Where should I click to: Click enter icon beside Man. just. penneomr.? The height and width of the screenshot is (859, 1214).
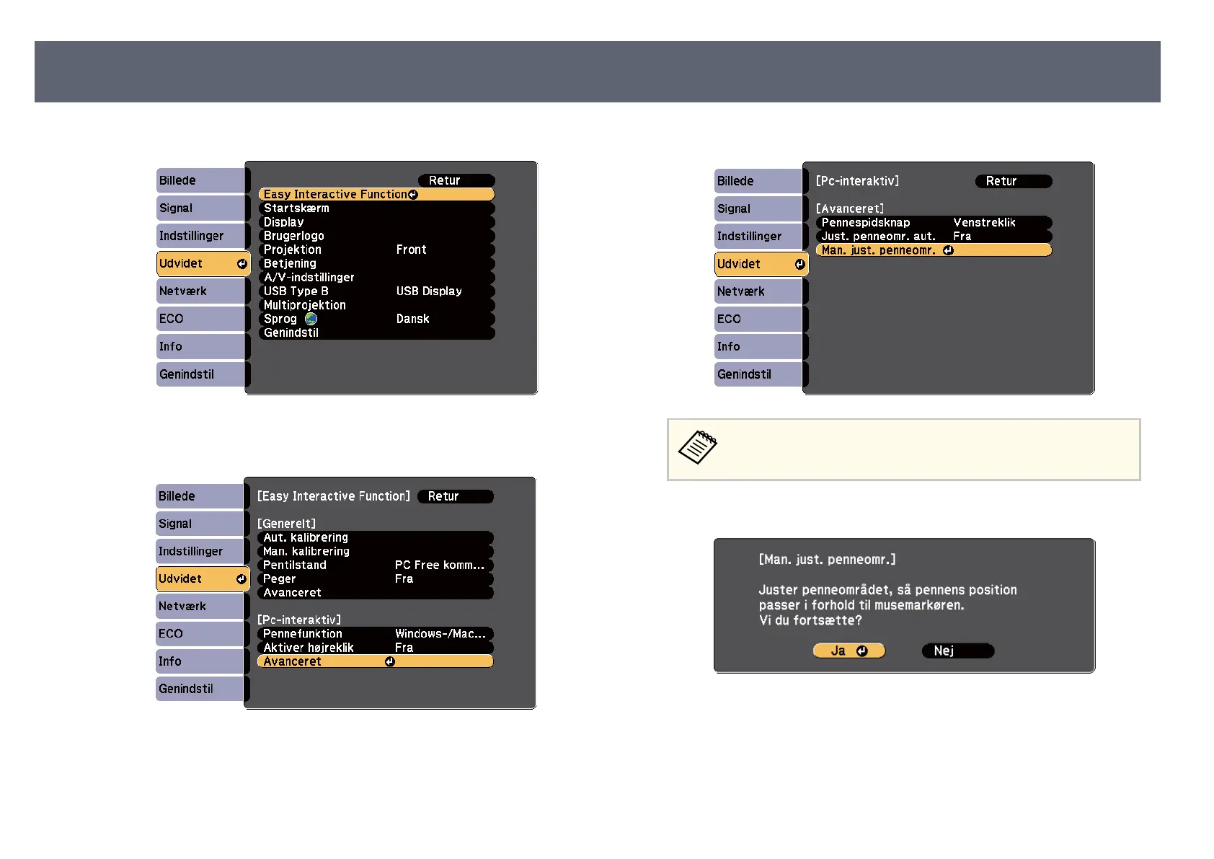click(x=948, y=250)
